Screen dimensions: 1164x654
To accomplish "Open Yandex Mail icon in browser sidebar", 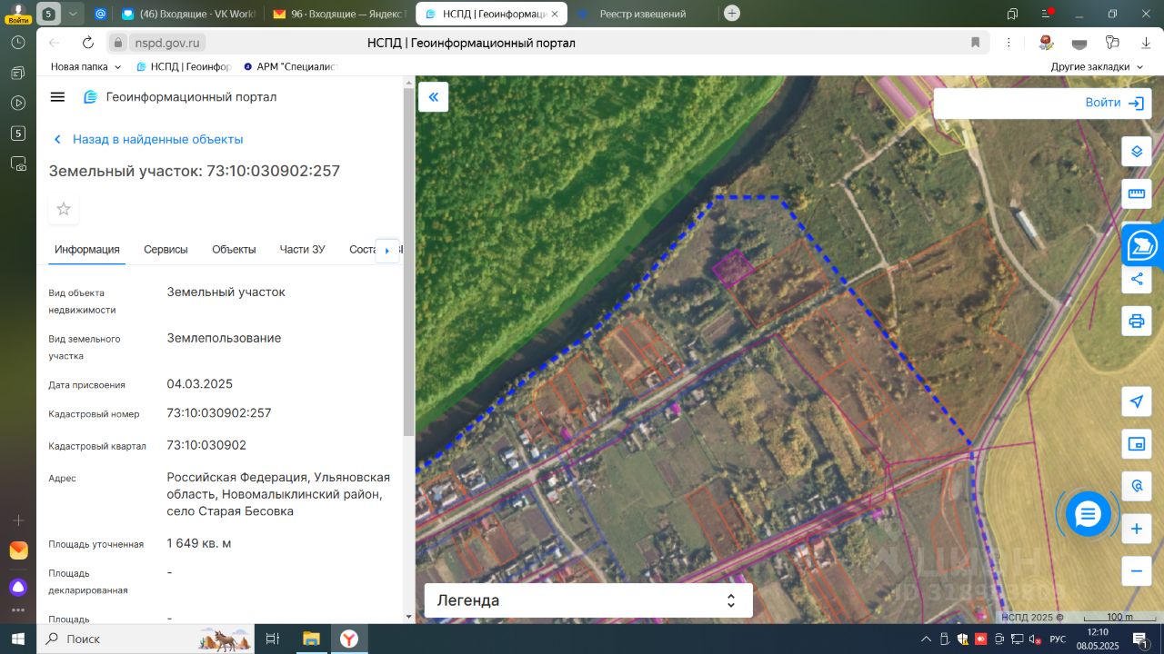I will [18, 550].
